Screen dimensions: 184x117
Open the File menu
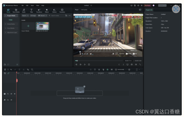pos(23,5)
